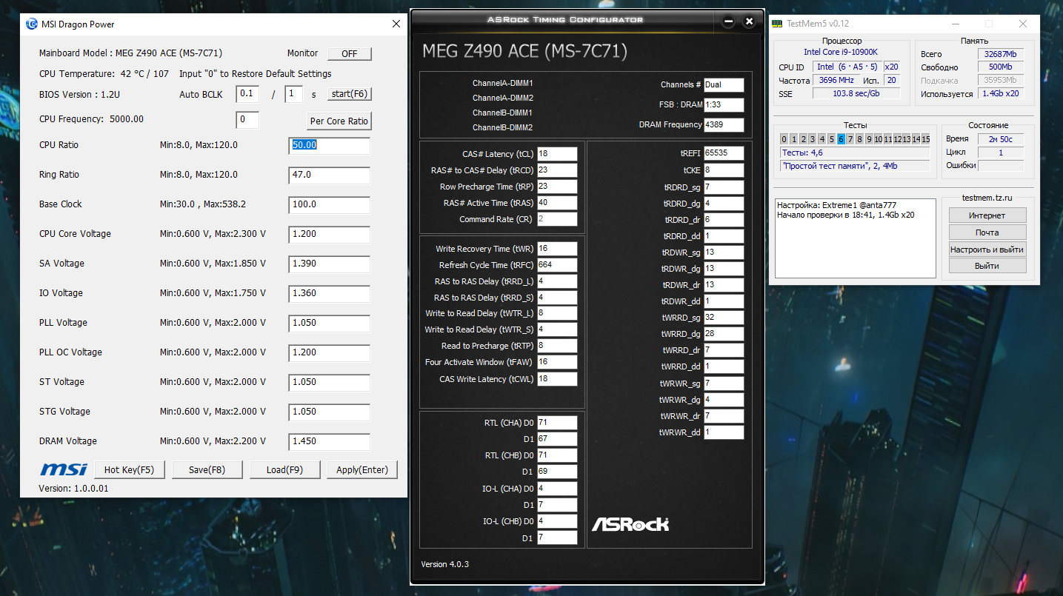Viewport: 1063px width, 596px height.
Task: Select the FSB : DRAM ratio field
Action: pyautogui.click(x=724, y=105)
